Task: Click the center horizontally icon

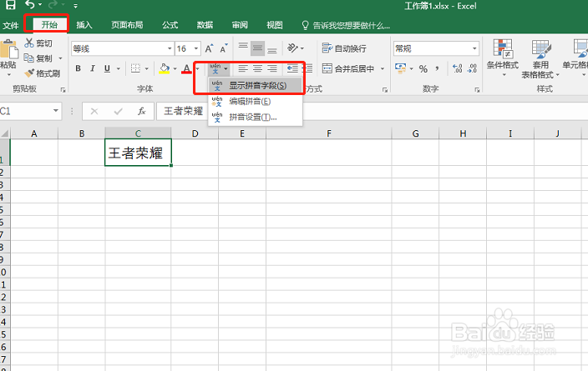Action: 257,68
